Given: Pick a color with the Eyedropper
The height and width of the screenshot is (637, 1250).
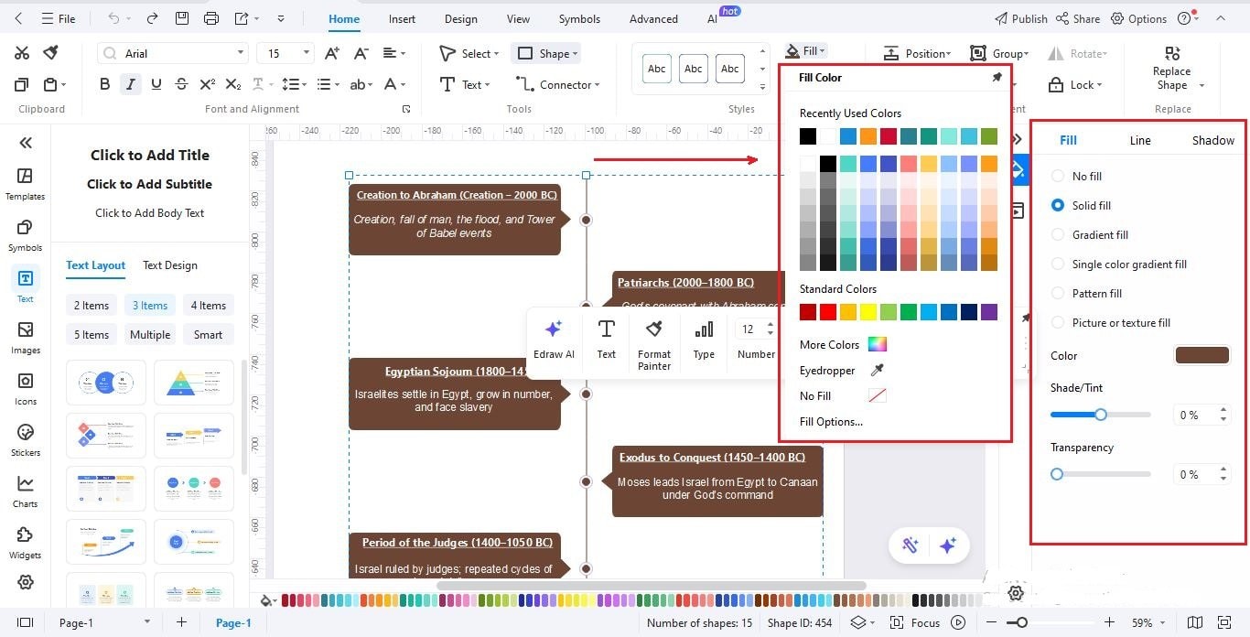Looking at the screenshot, I should [875, 370].
